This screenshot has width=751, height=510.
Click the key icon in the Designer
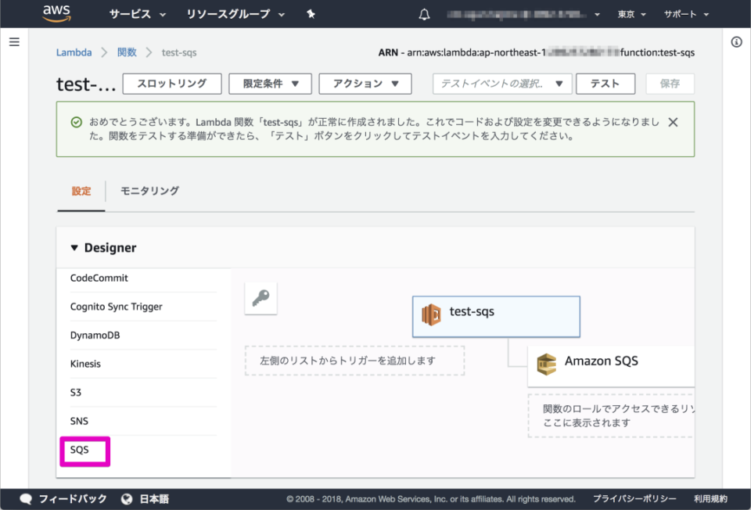tap(261, 299)
